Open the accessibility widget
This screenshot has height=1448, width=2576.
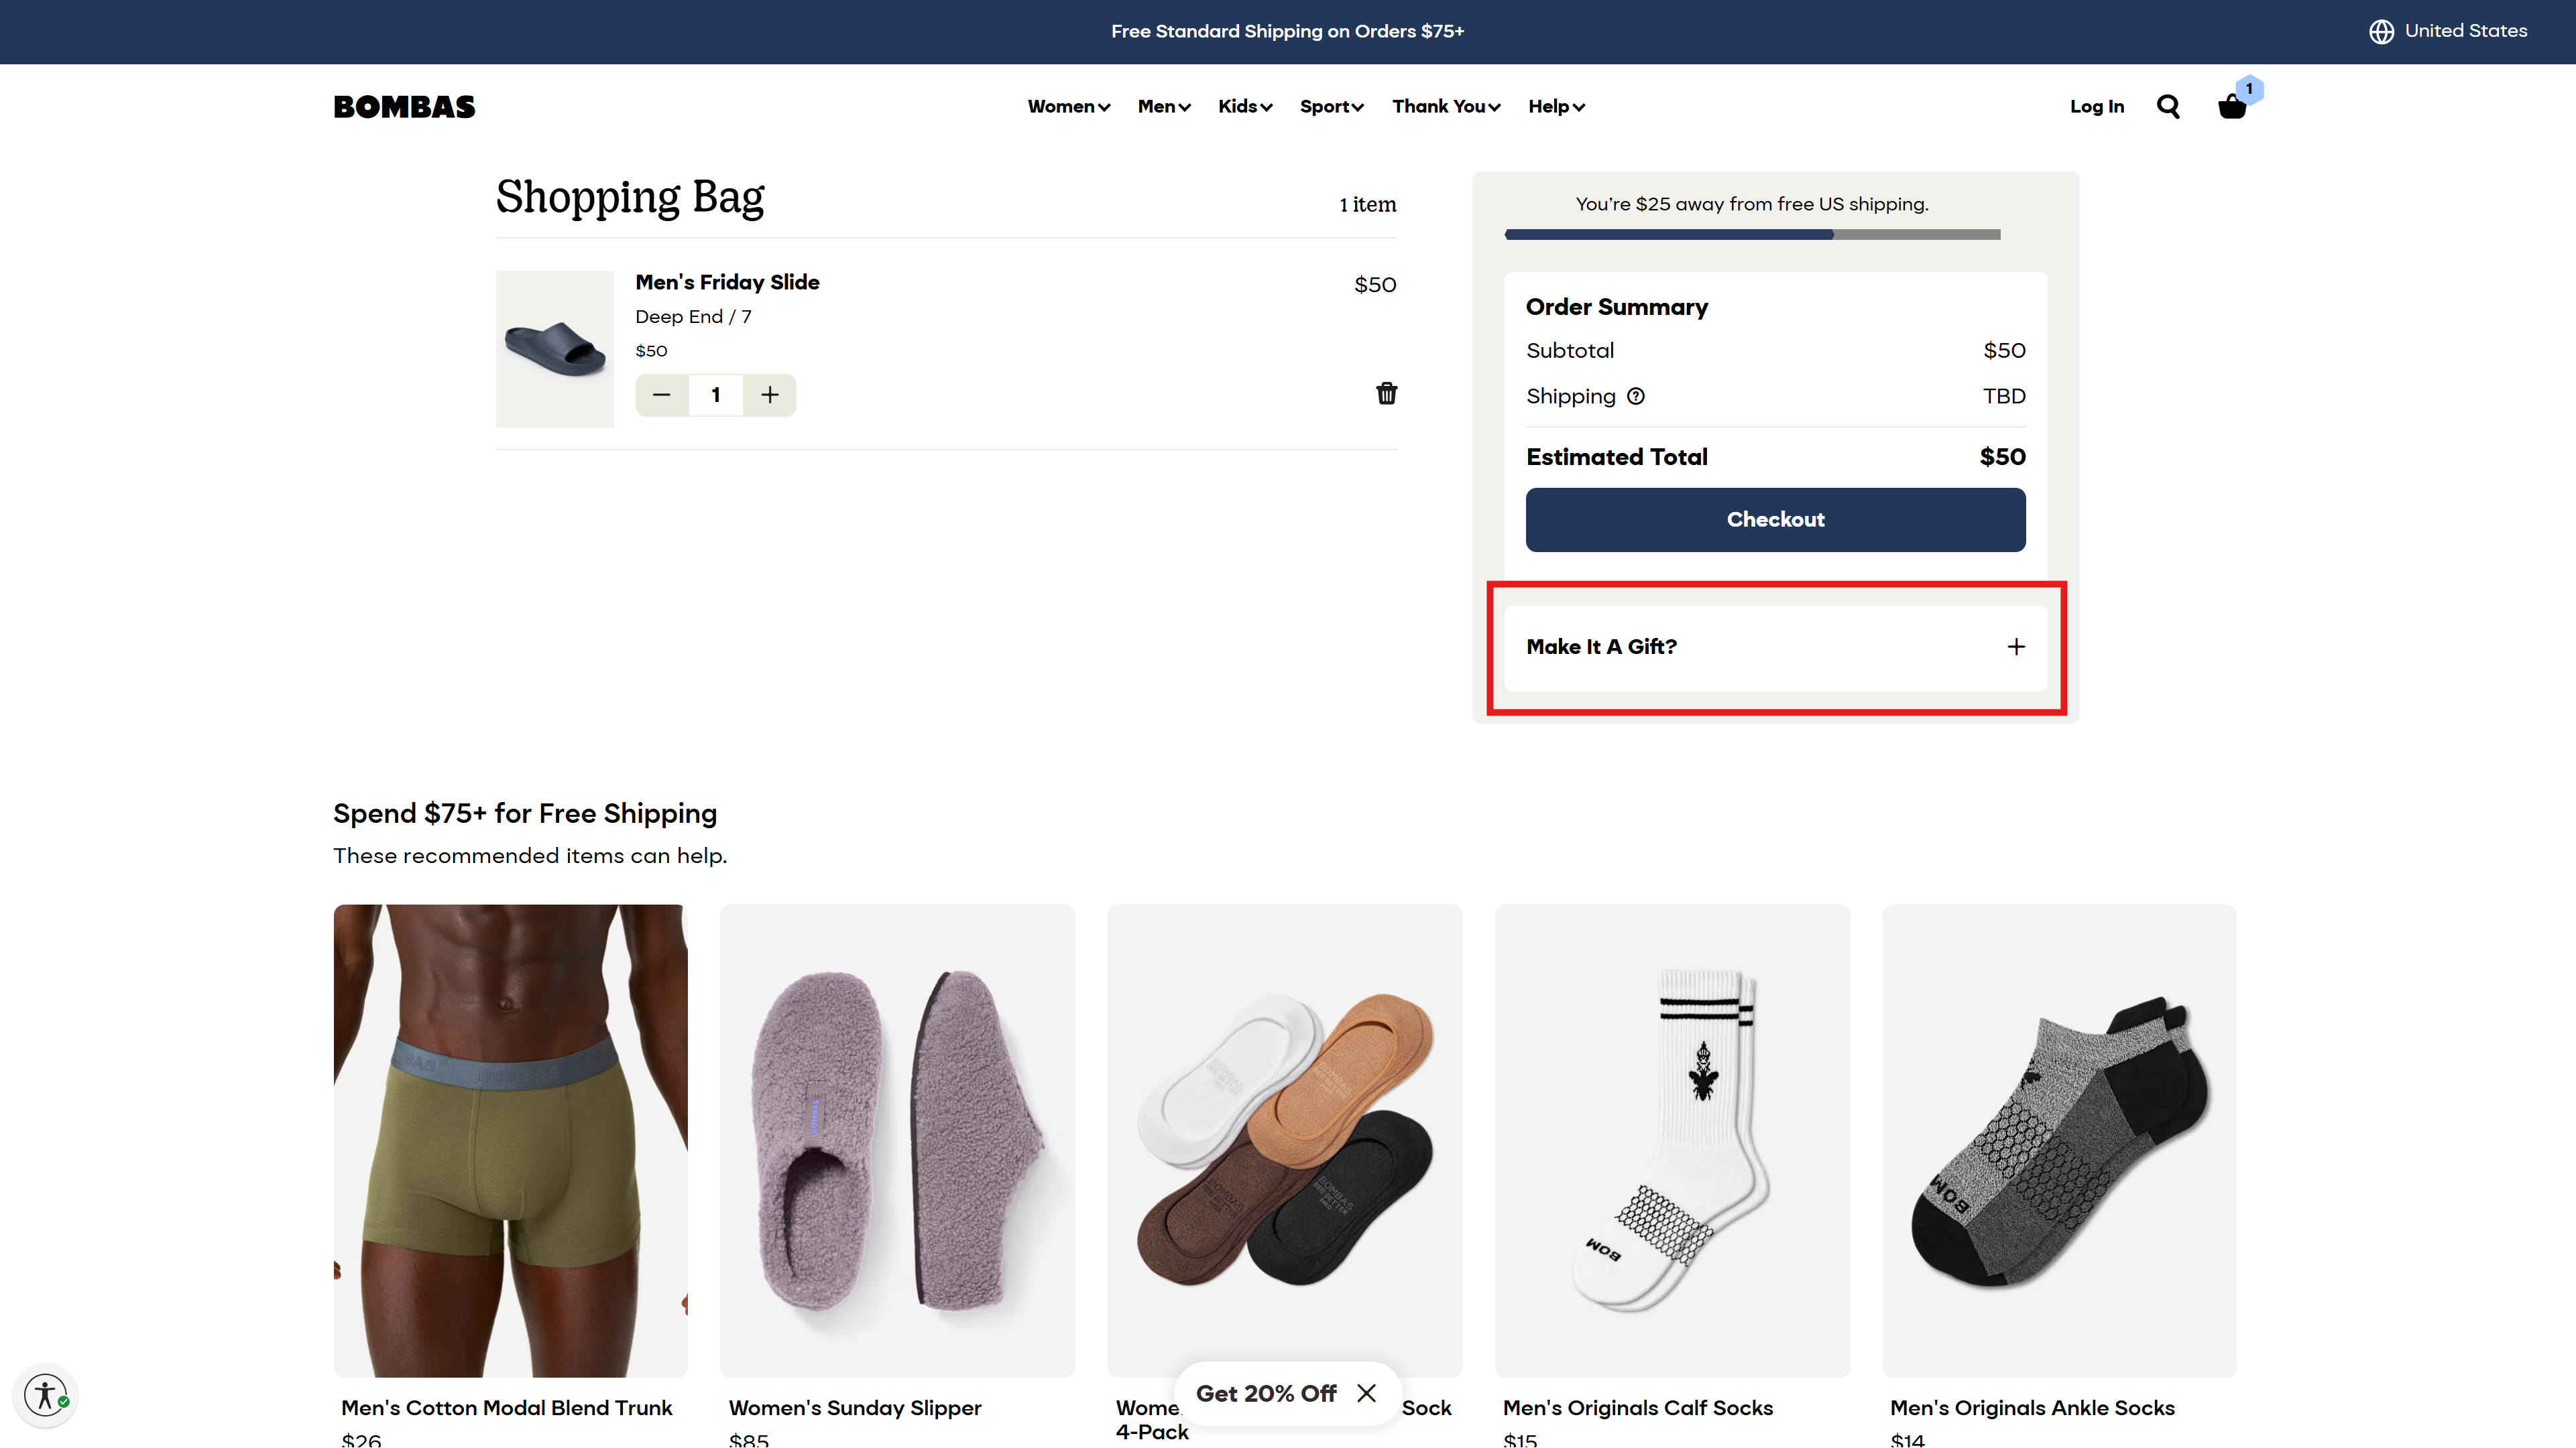tap(45, 1395)
